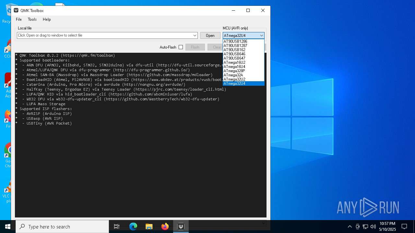415x233 pixels.
Task: Click the LUFA Mass Storage log line
Action: (40, 104)
